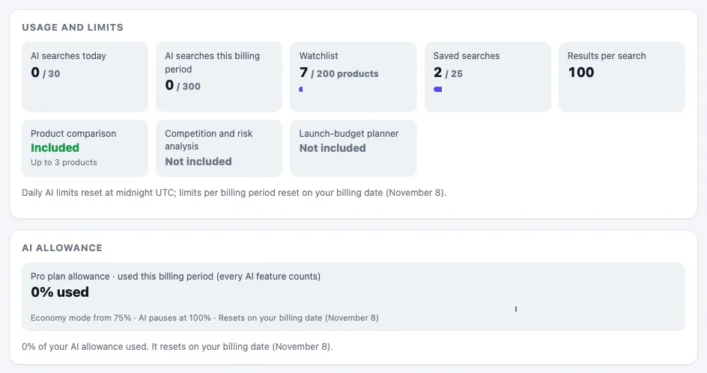Click the 'Daily AI limits reset at midnight UTC' note
This screenshot has width=707, height=373.
[x=234, y=193]
